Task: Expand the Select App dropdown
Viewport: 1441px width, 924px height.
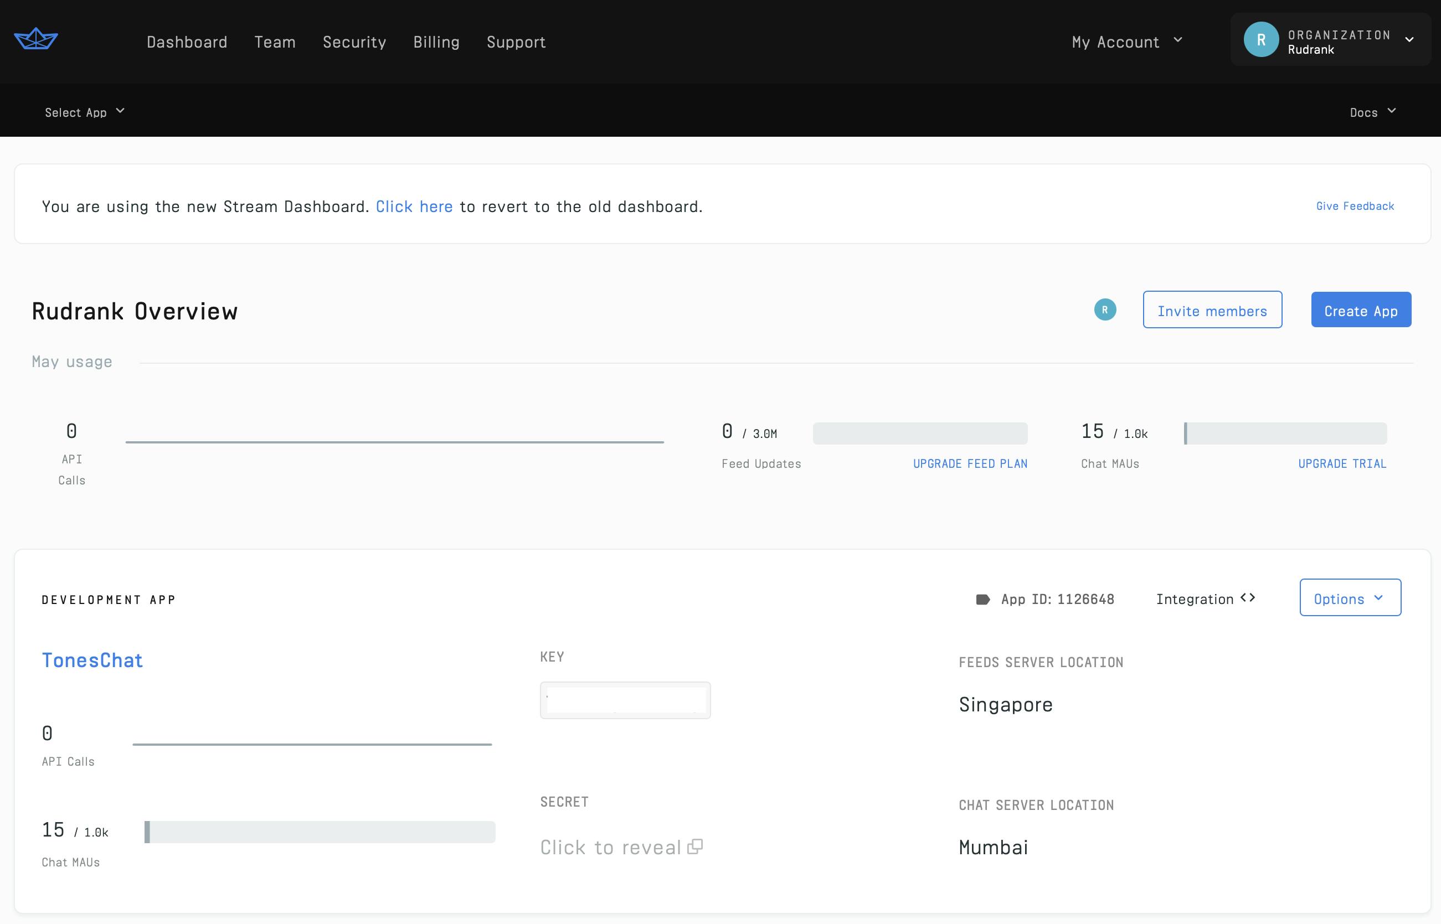Action: click(85, 112)
